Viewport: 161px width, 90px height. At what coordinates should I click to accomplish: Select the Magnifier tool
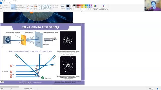coord(32,8)
